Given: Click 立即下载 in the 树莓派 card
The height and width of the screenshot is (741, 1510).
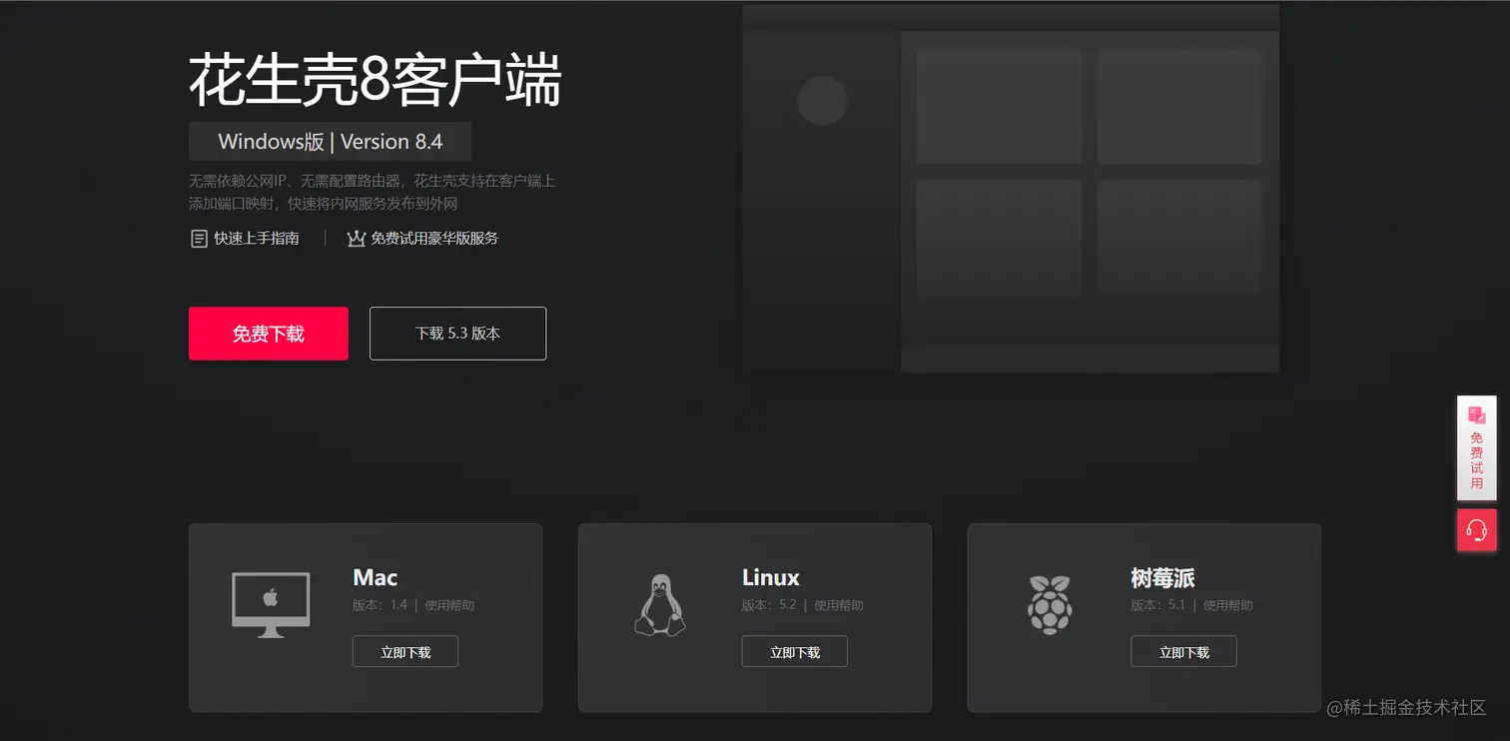Looking at the screenshot, I should [x=1183, y=651].
